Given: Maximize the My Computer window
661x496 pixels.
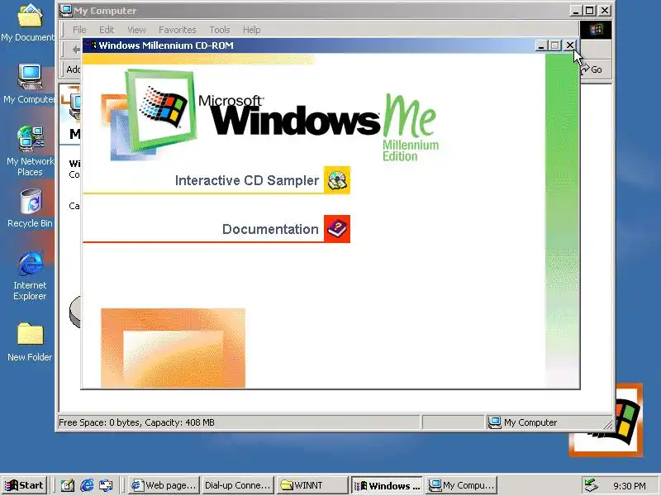Looking at the screenshot, I should (x=590, y=11).
